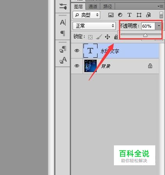The width and height of the screenshot is (165, 175).
Task: Open the Paragraph Styles panel icon
Action: 63,49
